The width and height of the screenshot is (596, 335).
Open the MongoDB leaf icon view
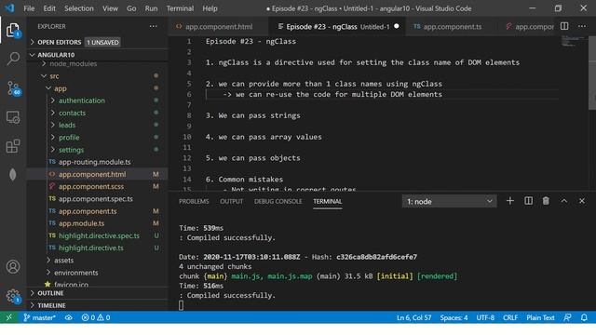click(12, 174)
